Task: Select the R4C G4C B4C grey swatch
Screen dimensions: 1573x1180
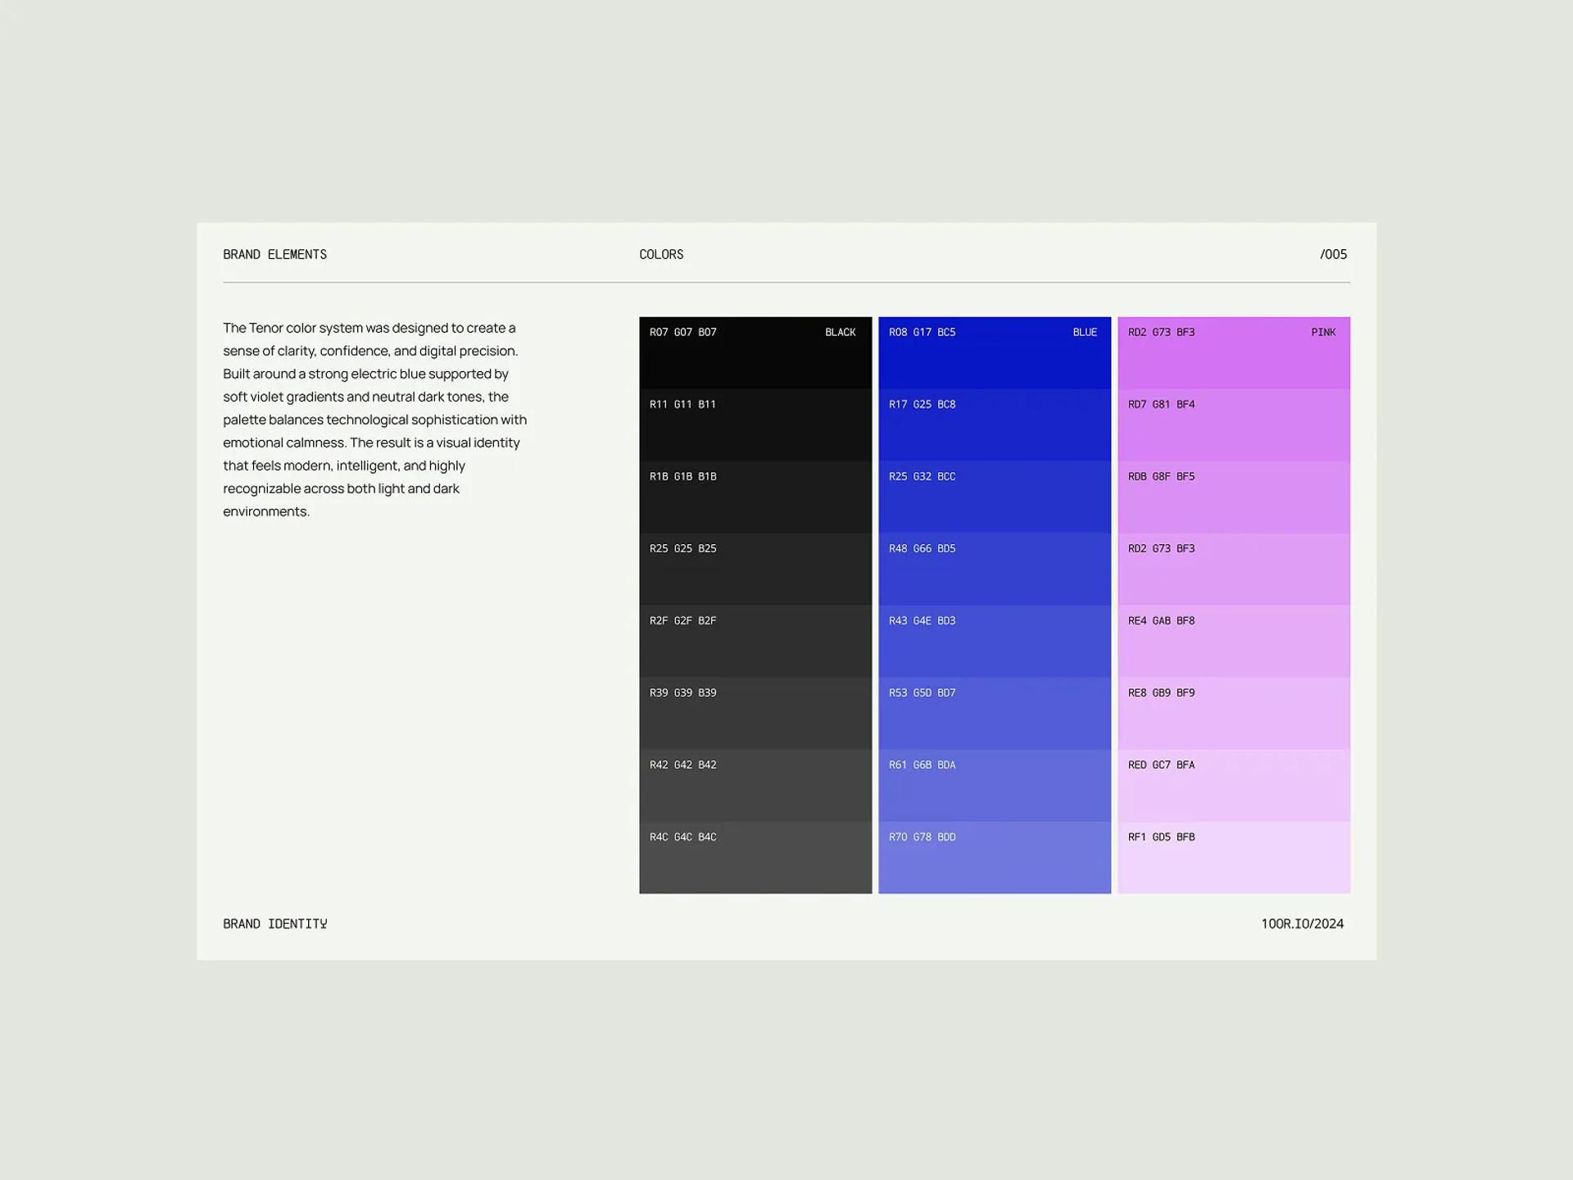Action: tap(755, 858)
